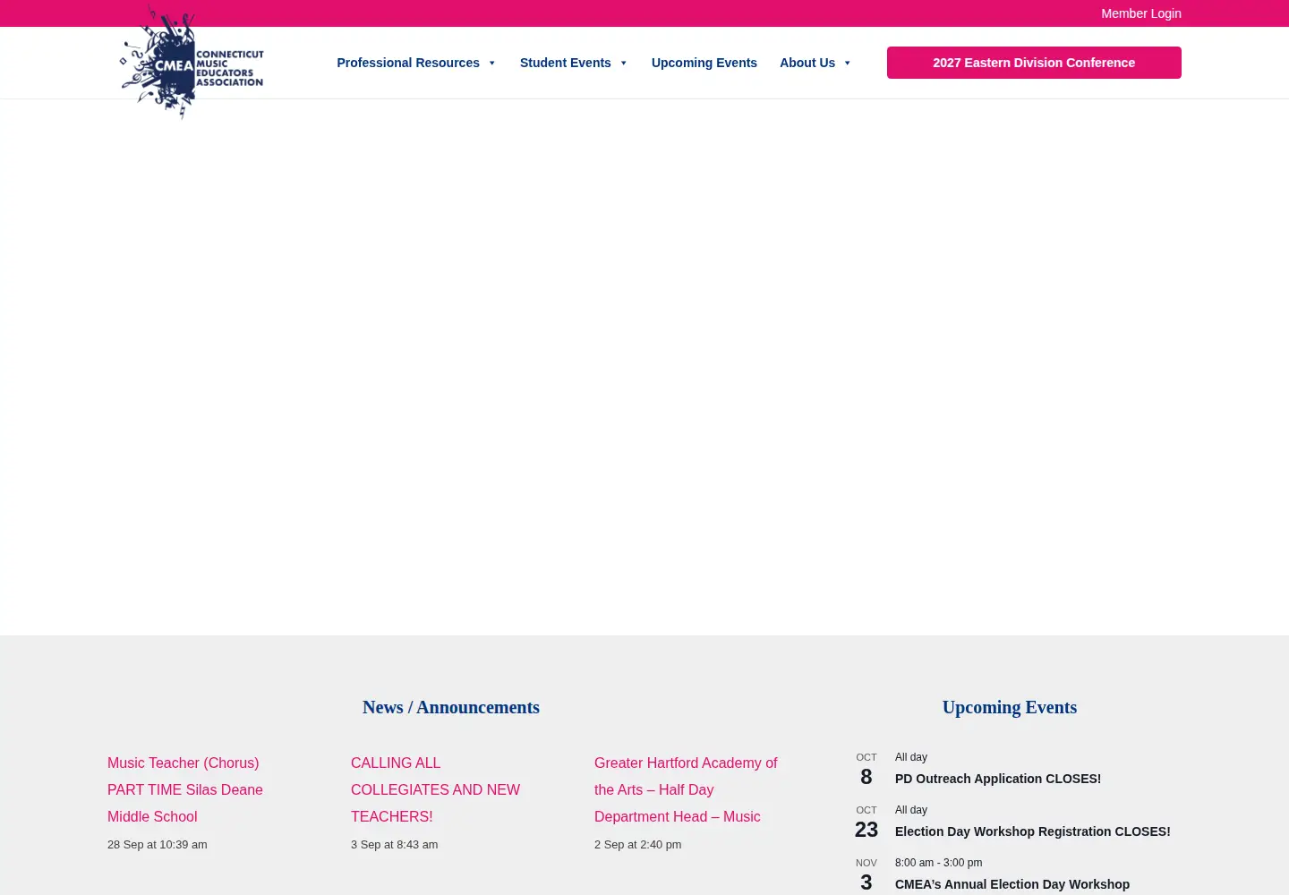Click the Upcoming Events section heading
This screenshot has width=1289, height=895.
(1010, 707)
